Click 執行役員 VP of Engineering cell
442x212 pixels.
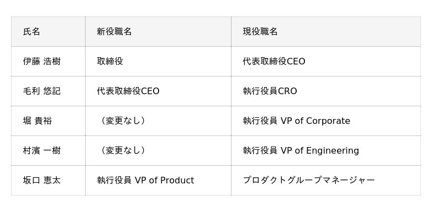(326, 150)
